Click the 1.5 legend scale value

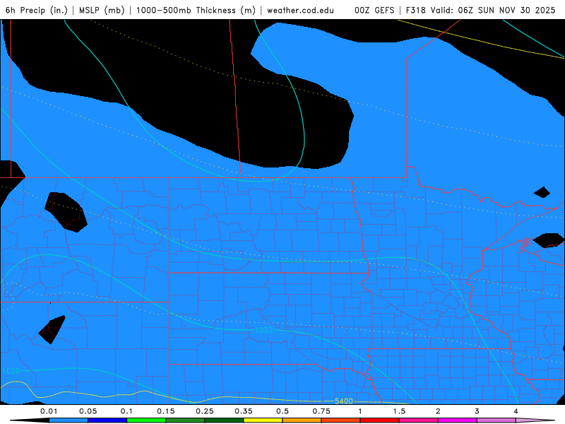pos(399,411)
